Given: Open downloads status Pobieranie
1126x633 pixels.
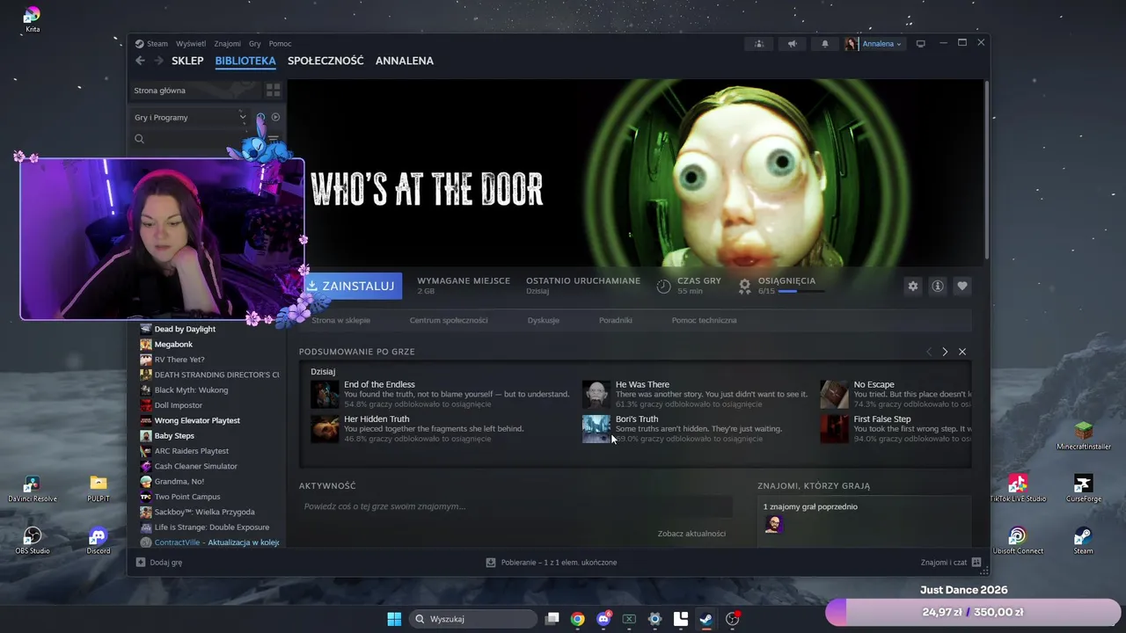Looking at the screenshot, I should pyautogui.click(x=552, y=563).
